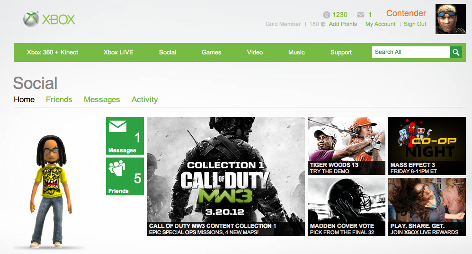This screenshot has width=472, height=254.
Task: Open Xbox 360 + Kinect menu
Action: click(53, 53)
